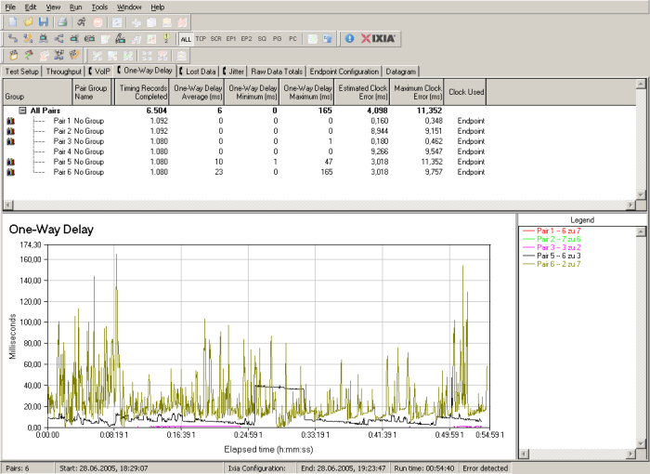Open the Run menu
Image resolution: width=650 pixels, height=474 pixels.
click(75, 7)
